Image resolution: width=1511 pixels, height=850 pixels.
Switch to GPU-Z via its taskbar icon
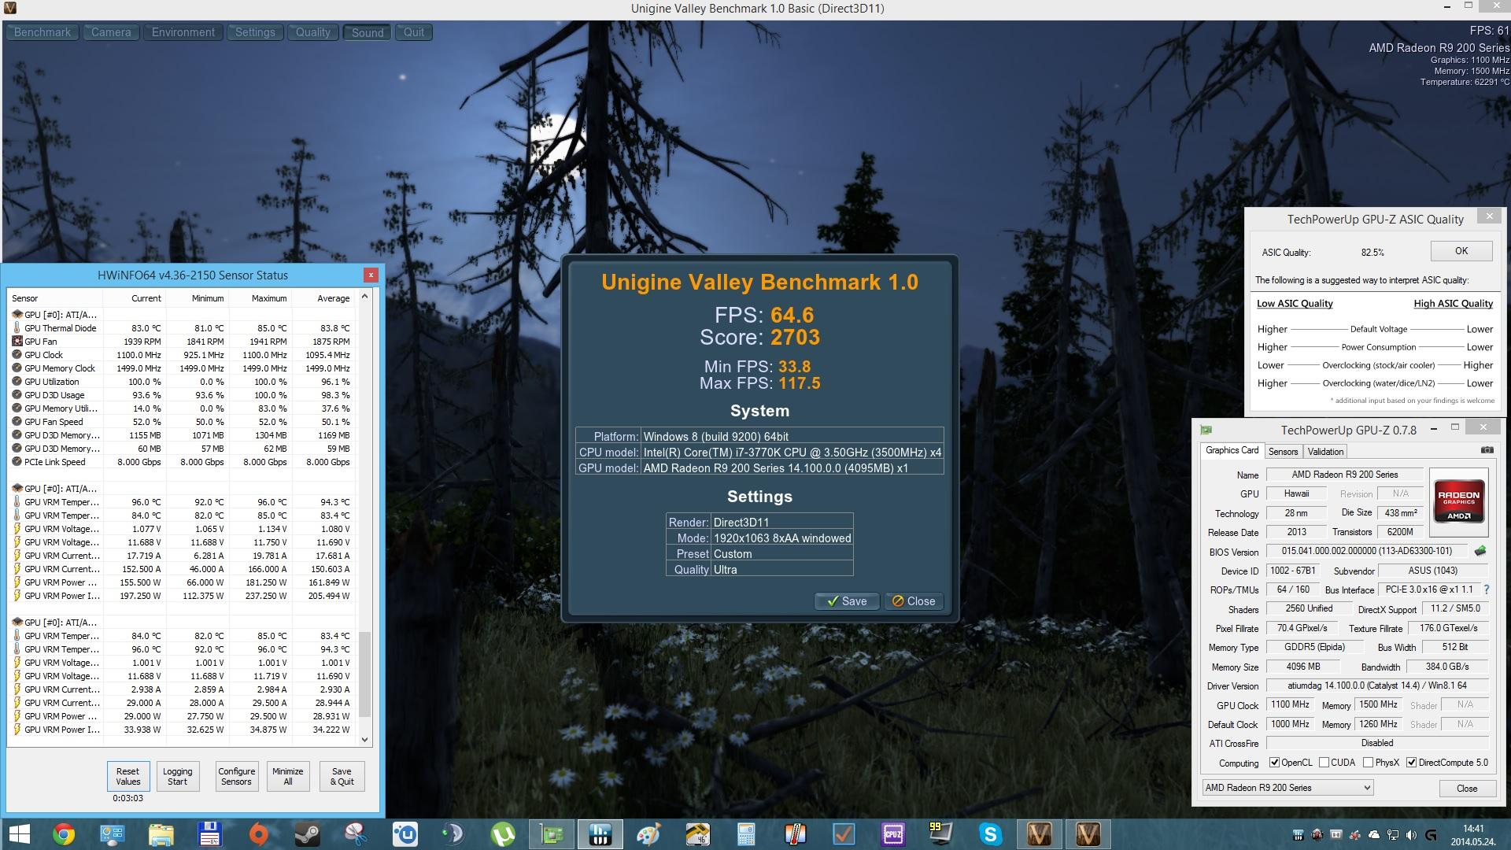552,834
